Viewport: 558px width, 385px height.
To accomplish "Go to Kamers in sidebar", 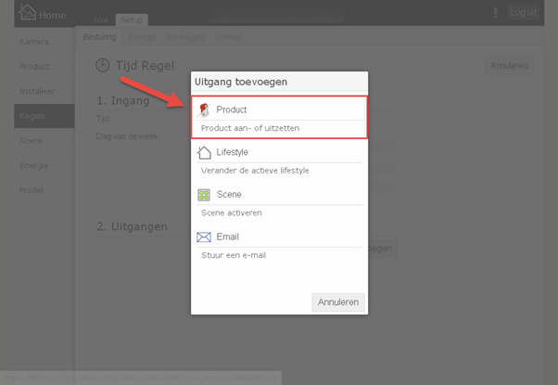I will pos(44,42).
